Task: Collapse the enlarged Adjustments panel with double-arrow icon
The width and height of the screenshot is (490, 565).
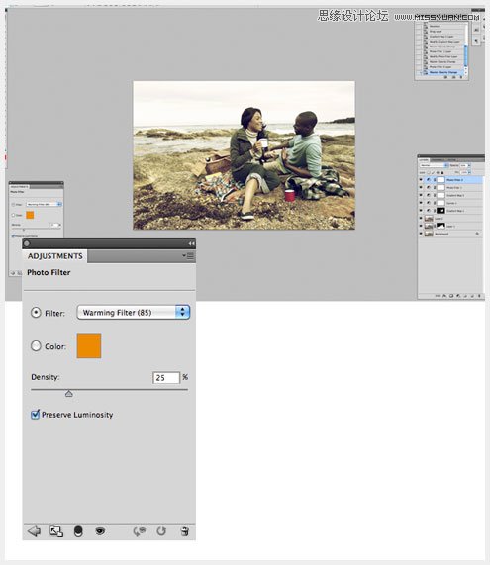Action: click(191, 244)
